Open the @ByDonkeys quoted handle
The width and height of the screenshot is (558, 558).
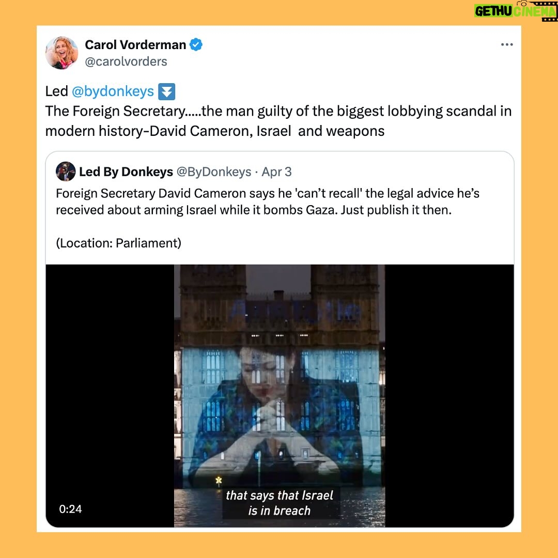(x=214, y=172)
